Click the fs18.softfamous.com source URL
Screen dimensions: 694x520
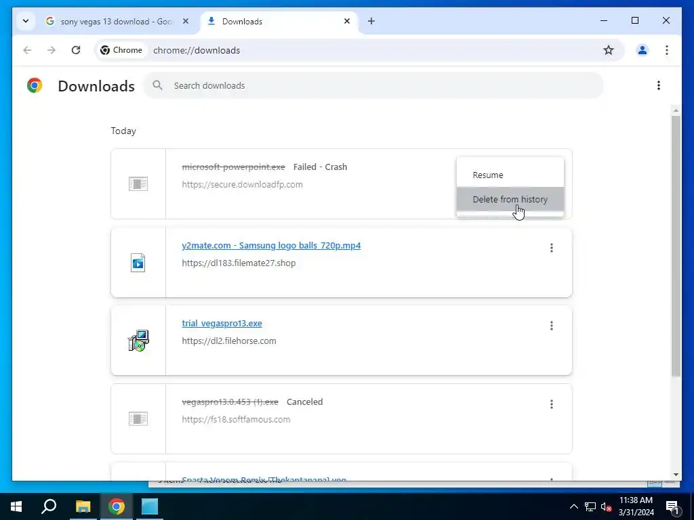[236, 420]
